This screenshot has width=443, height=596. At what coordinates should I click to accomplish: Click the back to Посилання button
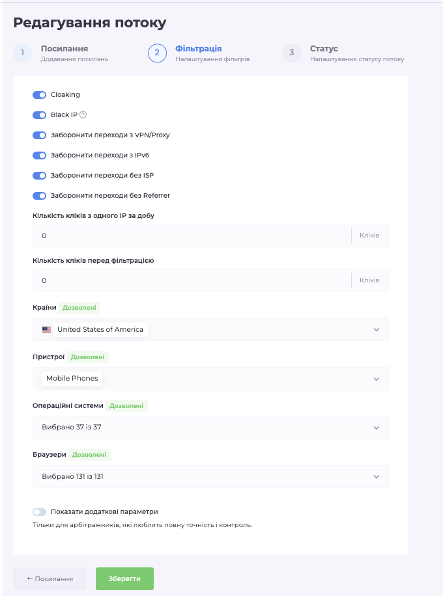(x=50, y=578)
